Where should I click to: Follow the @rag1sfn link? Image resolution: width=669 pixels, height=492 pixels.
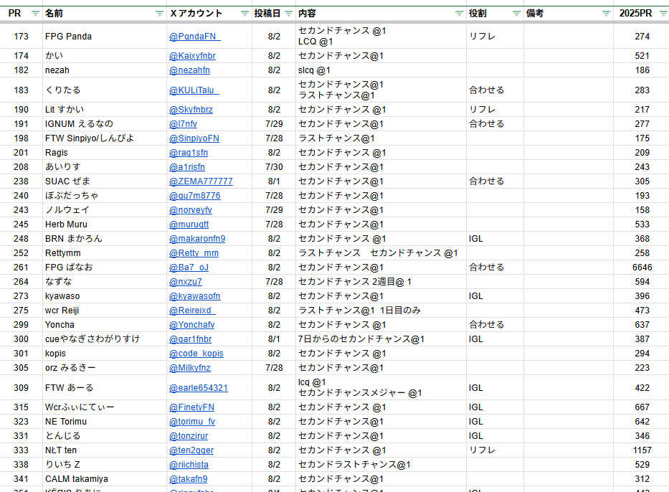click(189, 153)
